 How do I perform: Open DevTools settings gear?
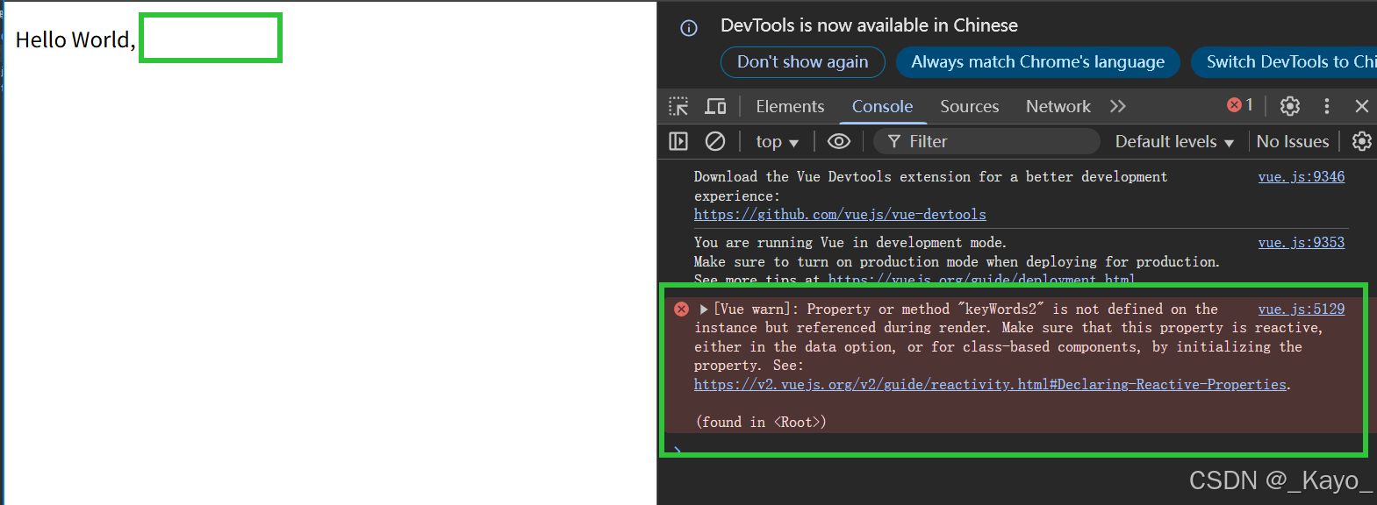[1289, 106]
